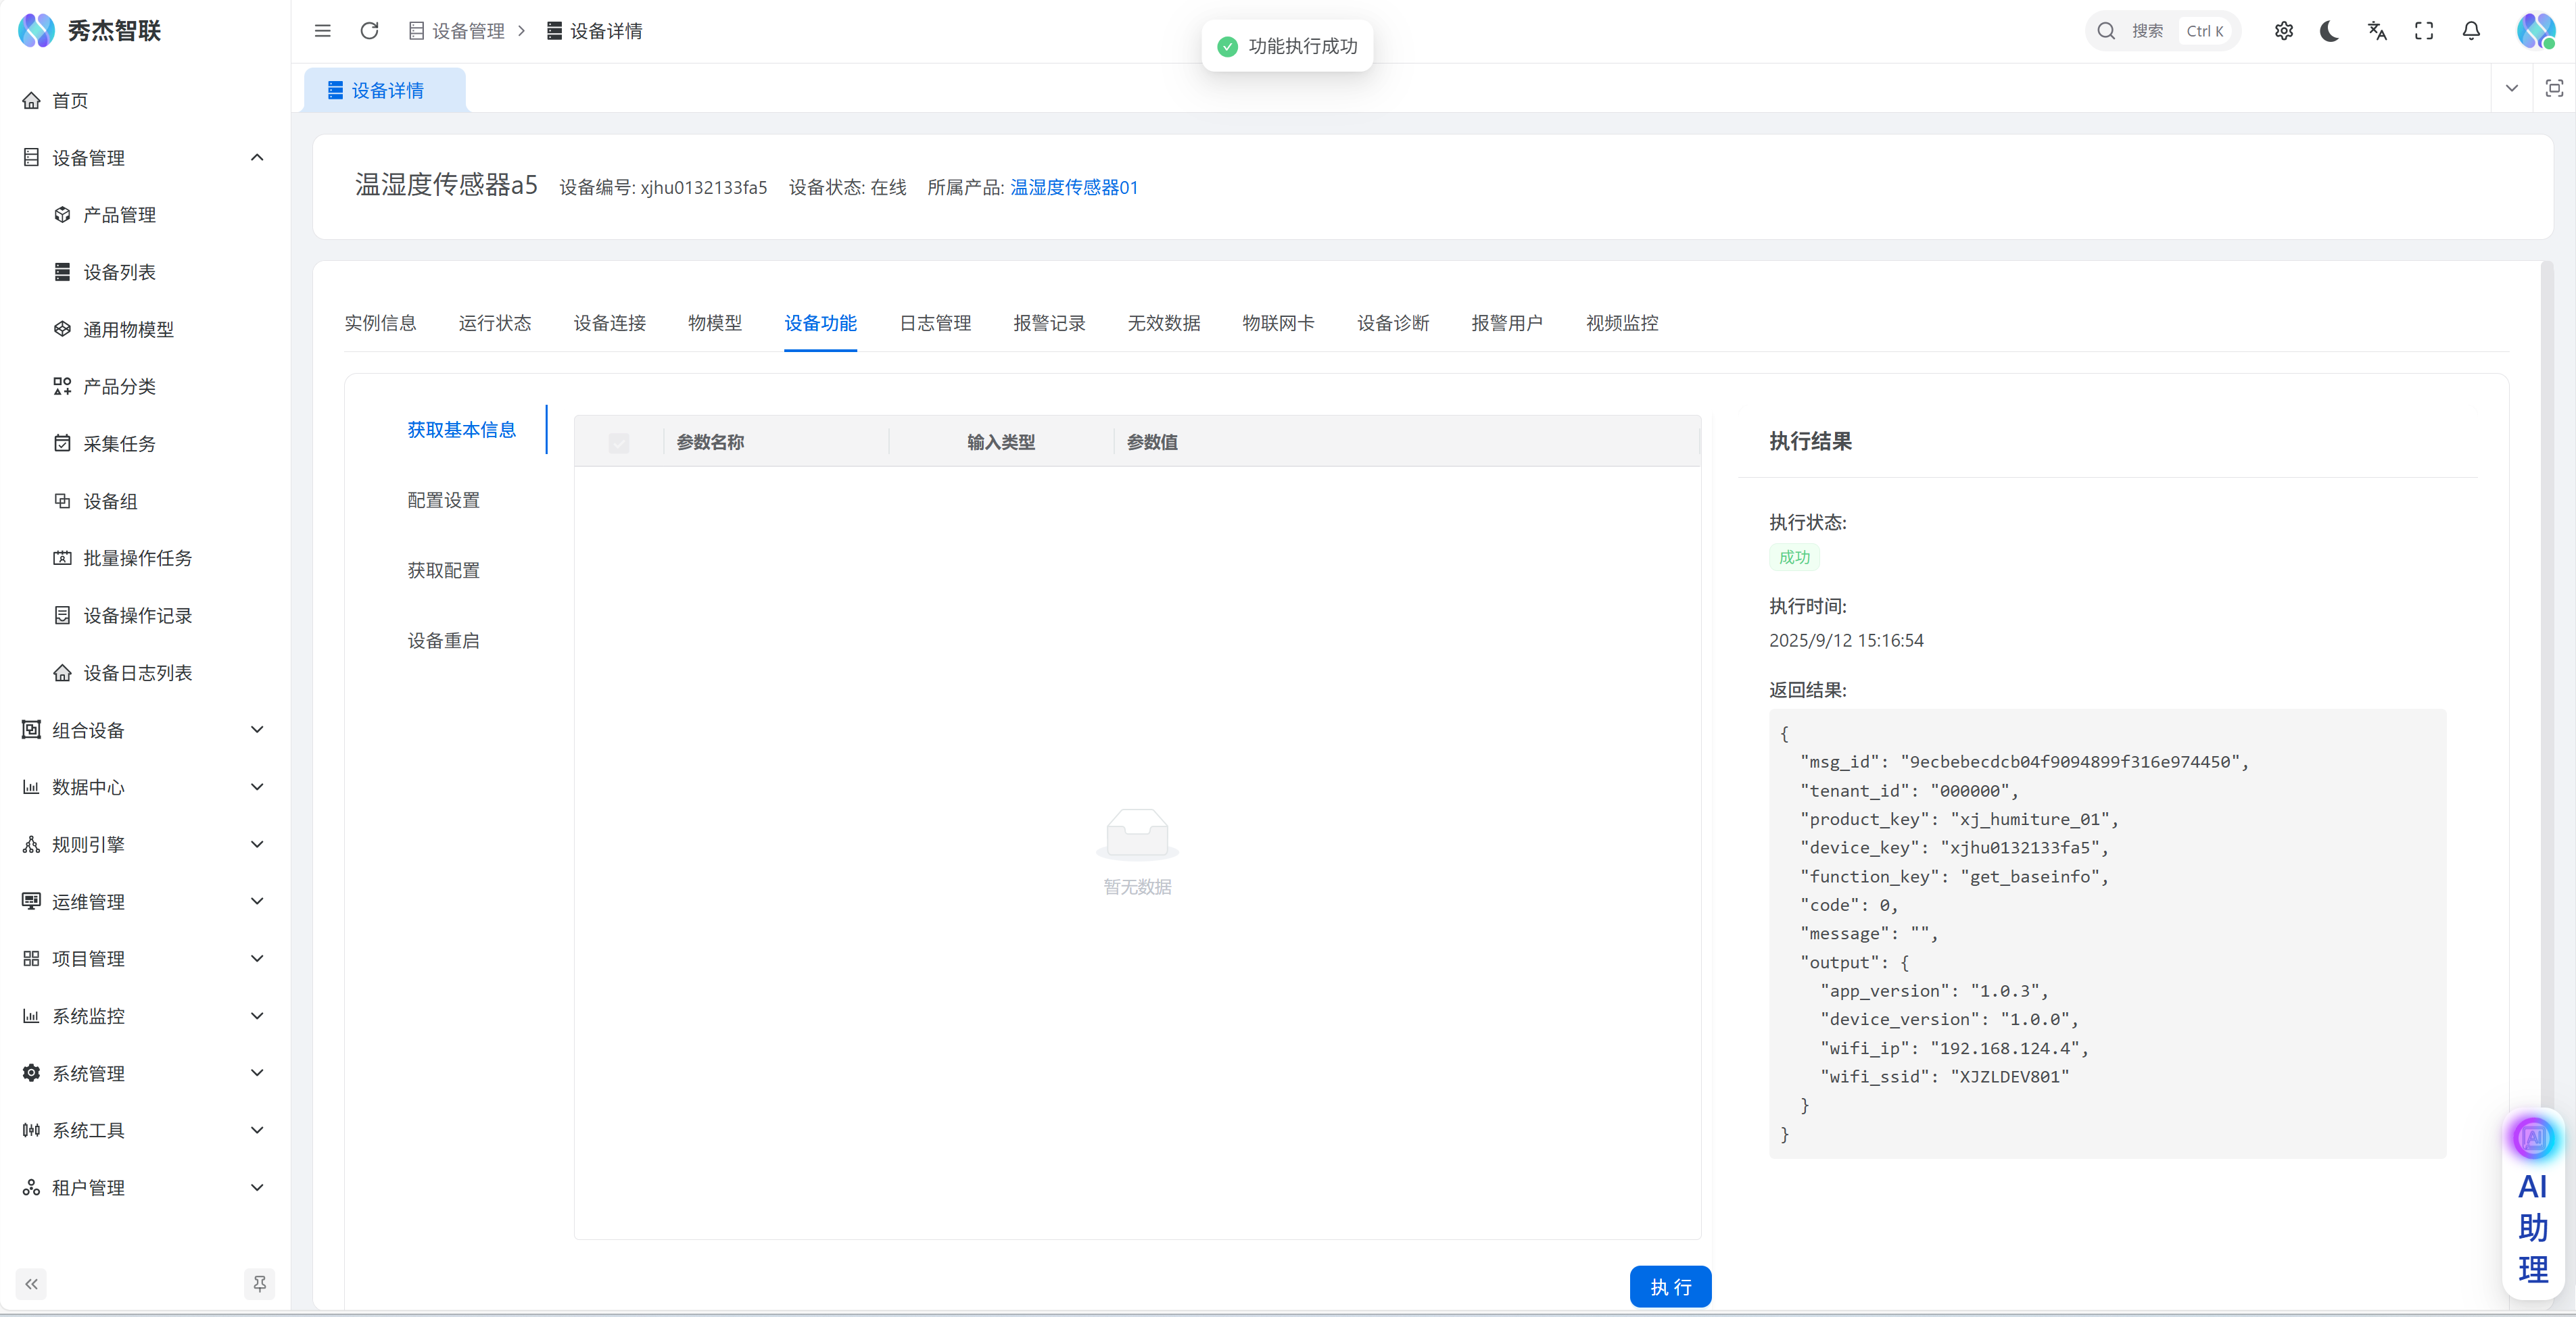Screen dimensions: 2576x1317
Task: Switch to the 运行状态 tab
Action: click(x=495, y=323)
